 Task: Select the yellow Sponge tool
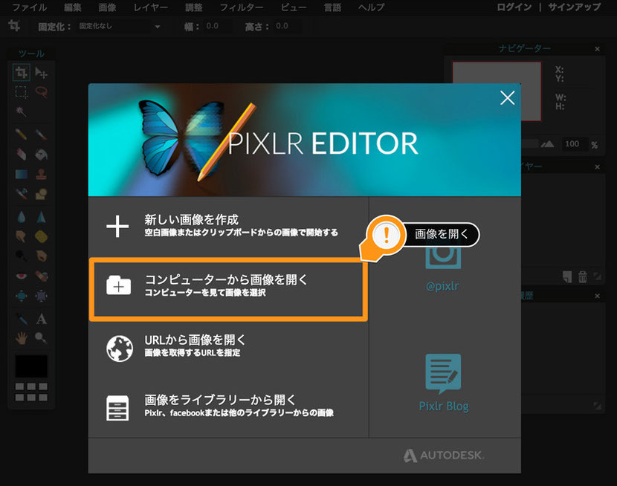(x=41, y=236)
